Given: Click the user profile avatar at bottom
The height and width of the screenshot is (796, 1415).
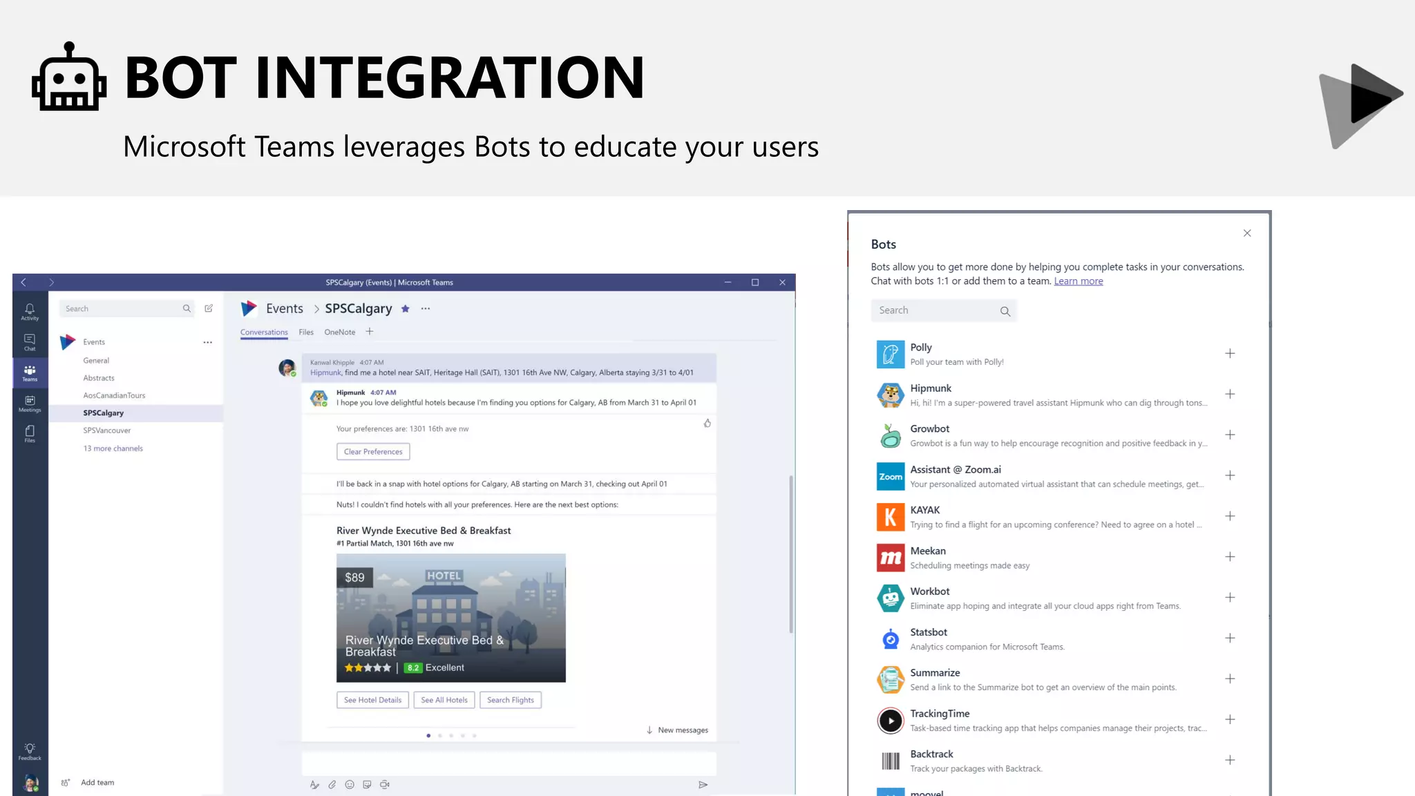Looking at the screenshot, I should [x=31, y=782].
